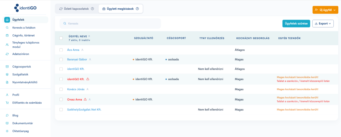Click the Cégcsoportok archive icon
This screenshot has height=137, width=341.
(7, 67)
